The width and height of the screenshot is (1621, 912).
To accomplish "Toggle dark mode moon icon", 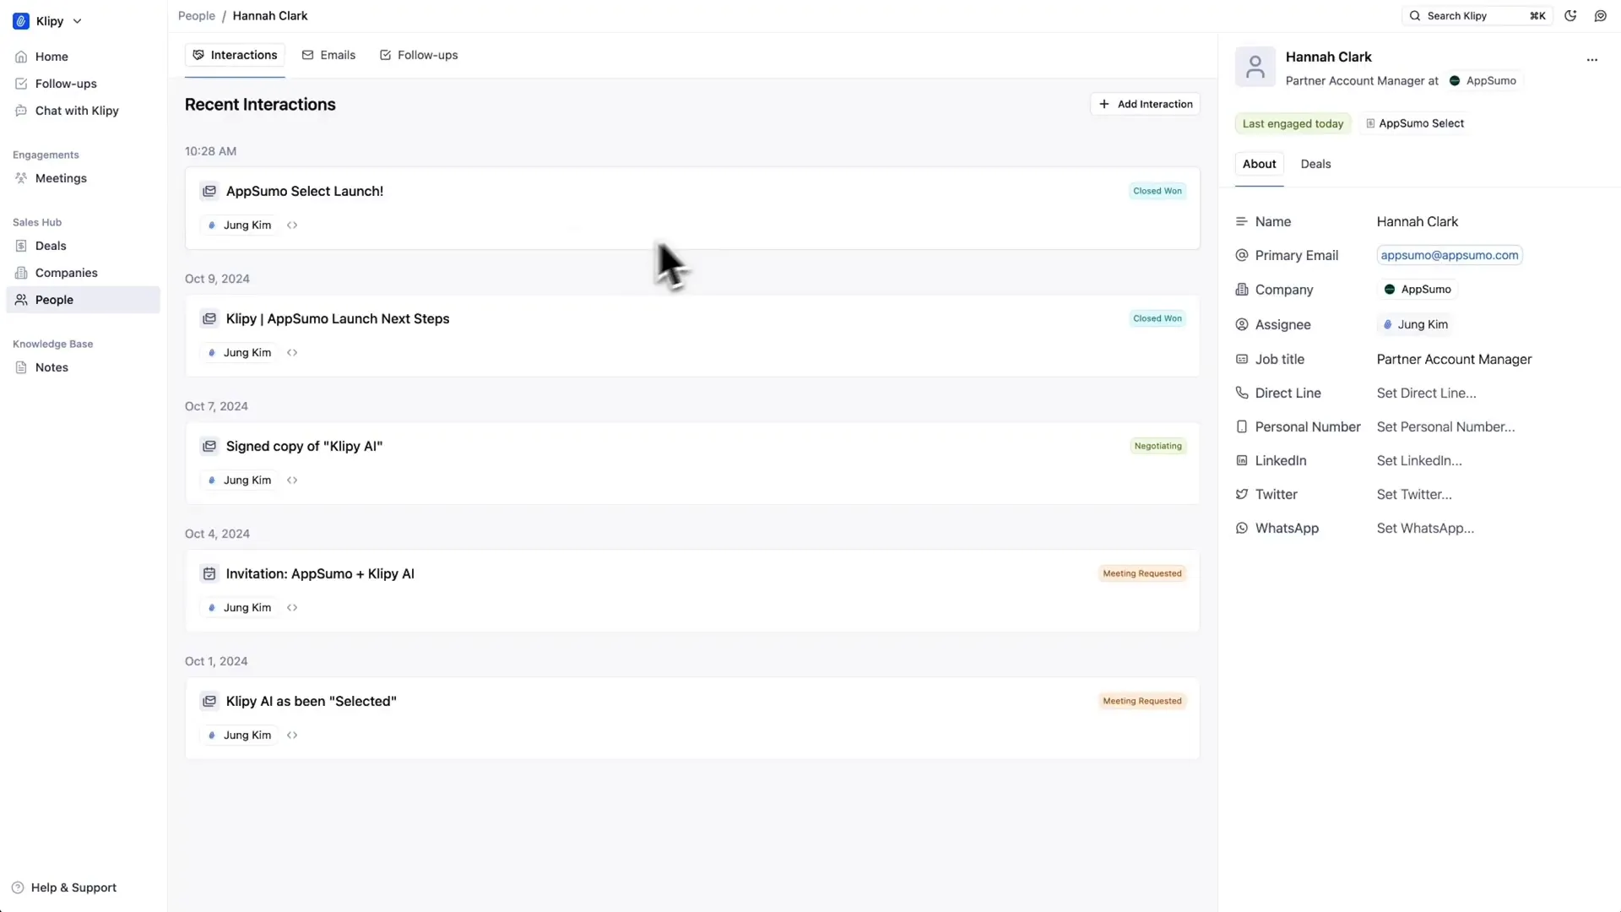I will coord(1570,16).
